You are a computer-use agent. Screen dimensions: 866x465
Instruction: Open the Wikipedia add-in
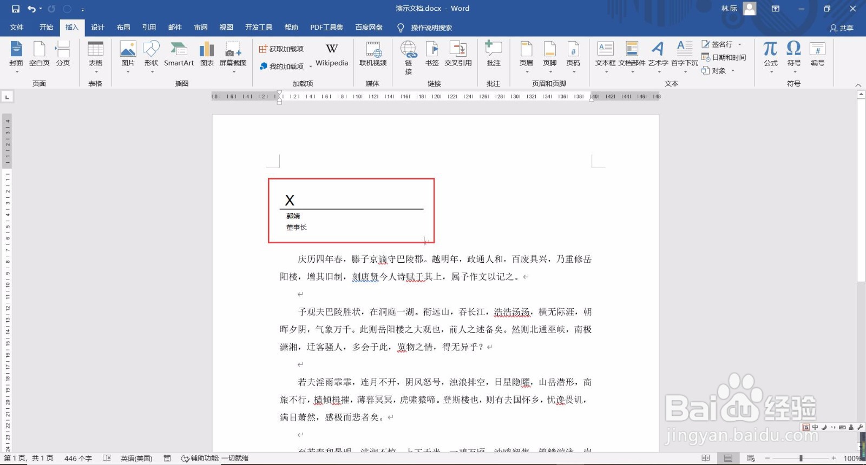332,55
